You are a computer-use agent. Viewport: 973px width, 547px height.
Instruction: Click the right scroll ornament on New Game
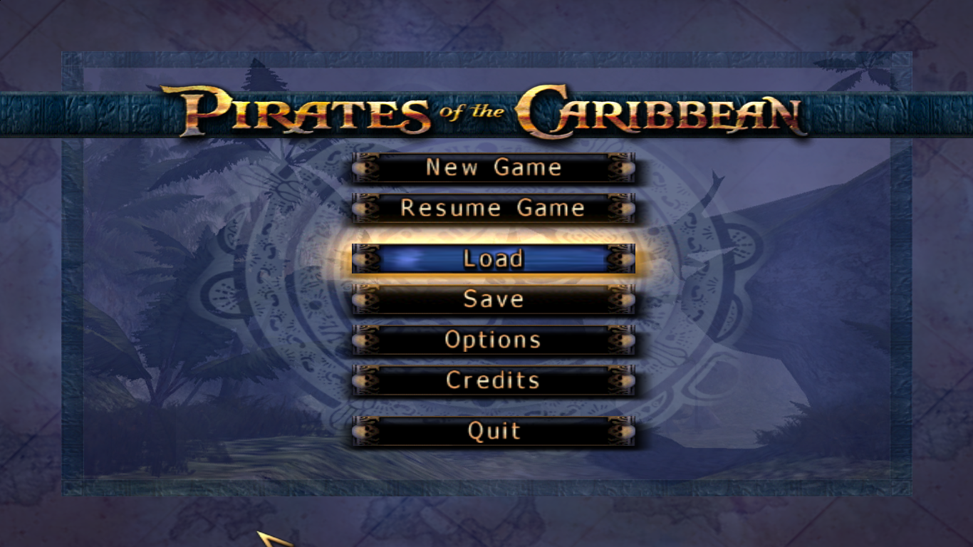coord(621,167)
